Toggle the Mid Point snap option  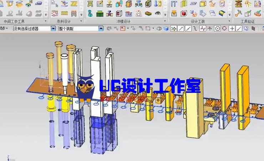click(188, 28)
